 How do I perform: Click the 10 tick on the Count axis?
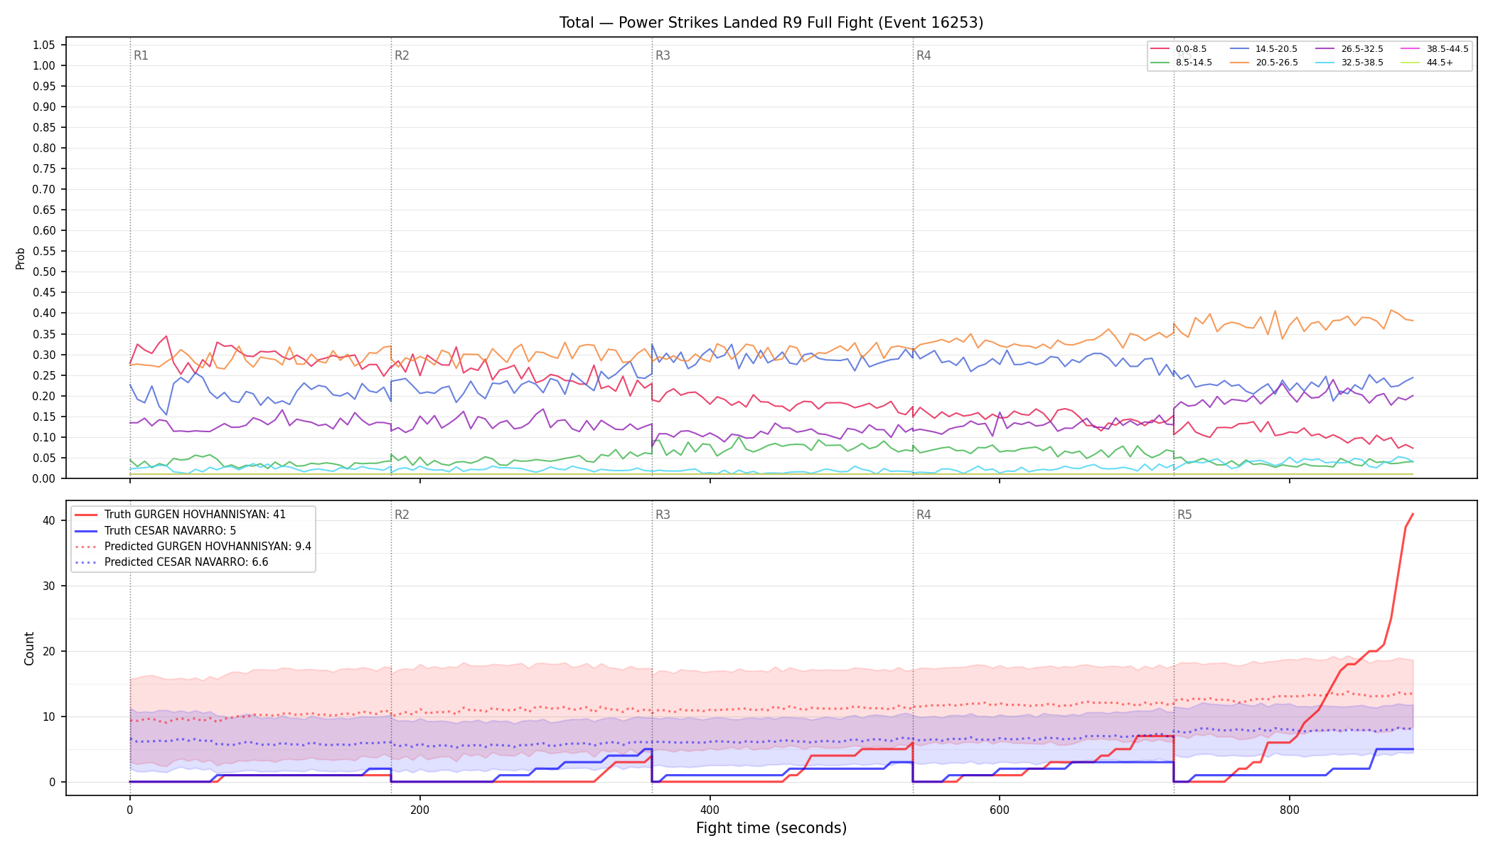48,717
